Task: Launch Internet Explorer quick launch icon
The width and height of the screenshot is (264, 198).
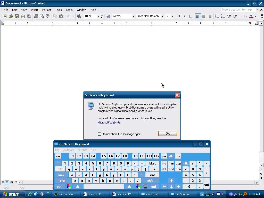Action: 30,194
